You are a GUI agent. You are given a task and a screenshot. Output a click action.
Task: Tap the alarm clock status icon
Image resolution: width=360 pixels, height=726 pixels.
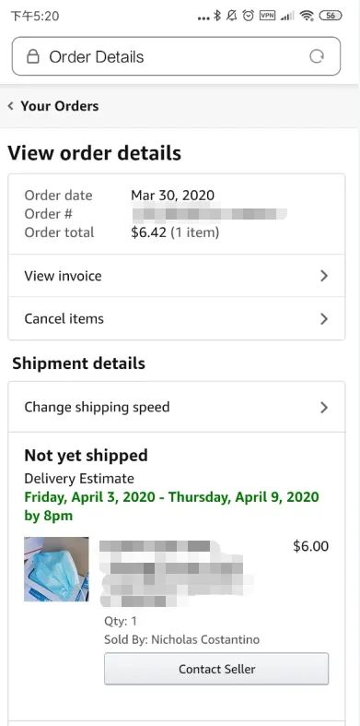[x=249, y=16]
